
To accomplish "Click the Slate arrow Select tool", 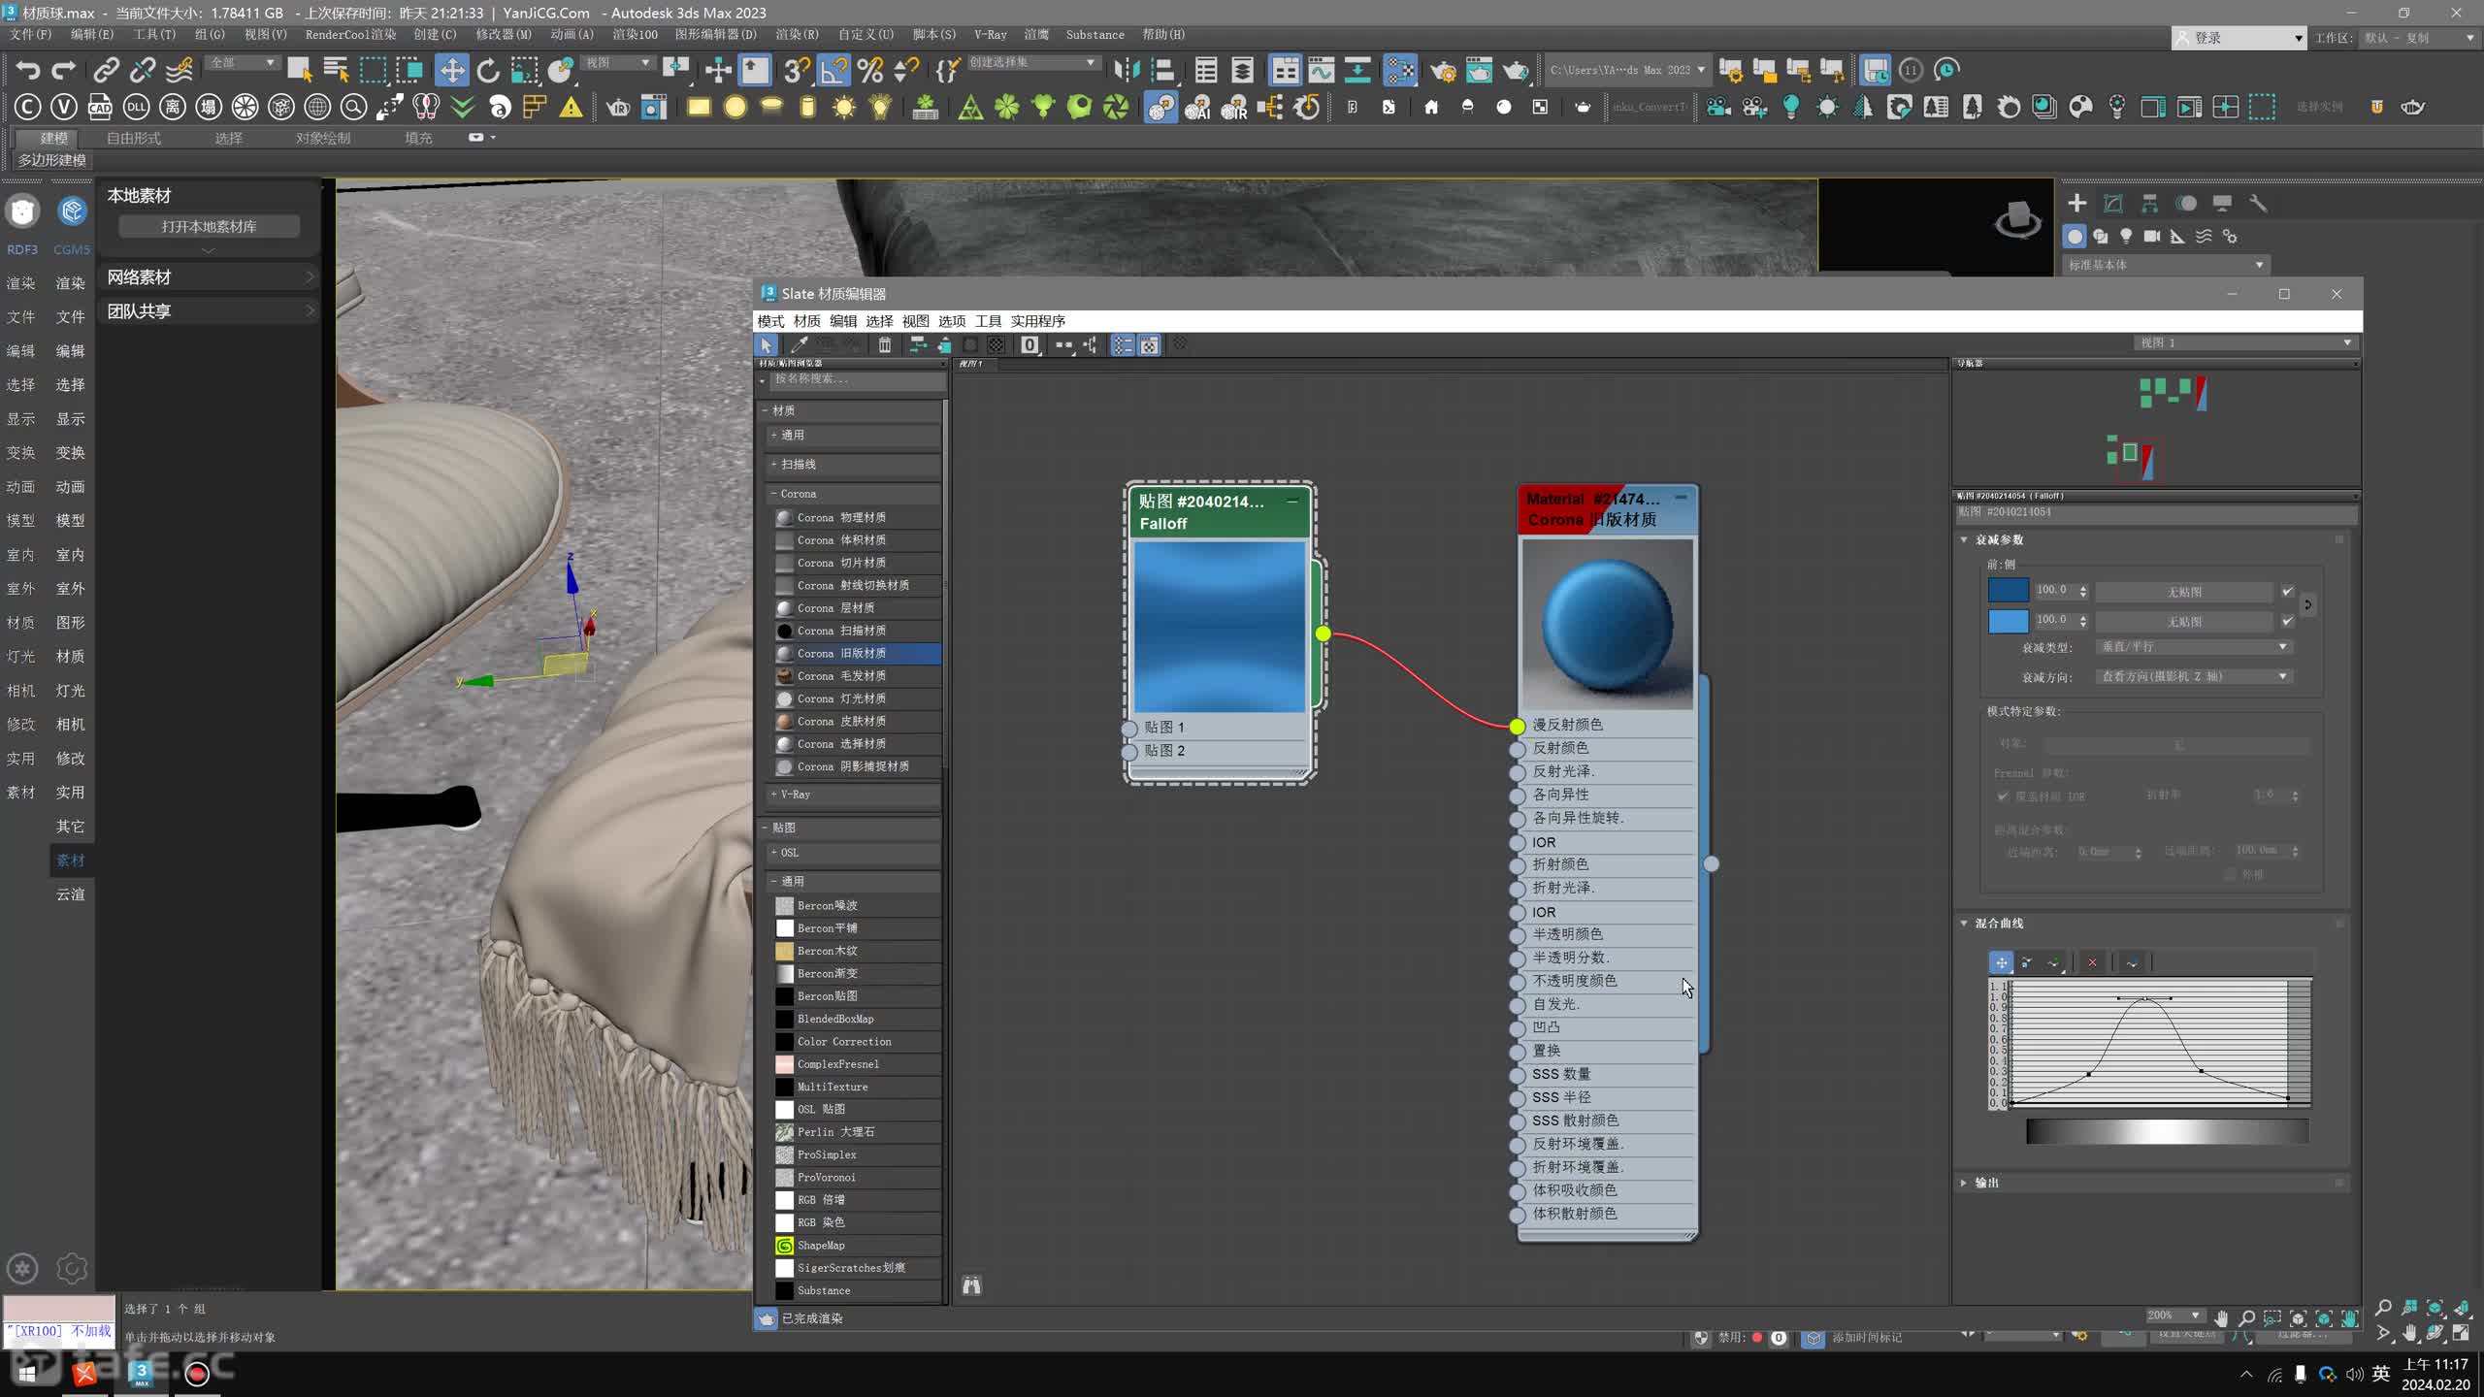I will (x=766, y=344).
